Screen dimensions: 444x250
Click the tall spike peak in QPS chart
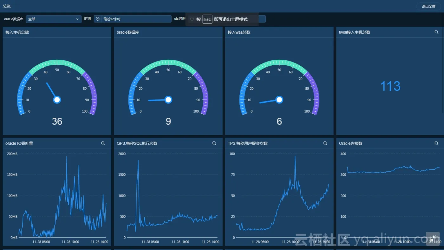tap(138, 160)
